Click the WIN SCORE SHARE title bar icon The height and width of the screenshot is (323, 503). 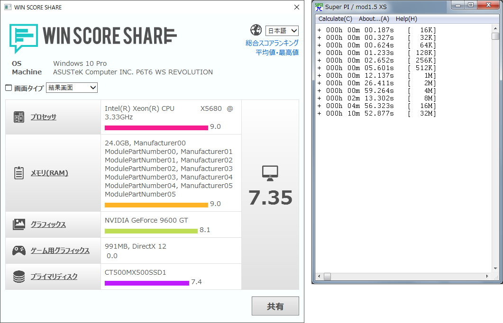[8, 7]
